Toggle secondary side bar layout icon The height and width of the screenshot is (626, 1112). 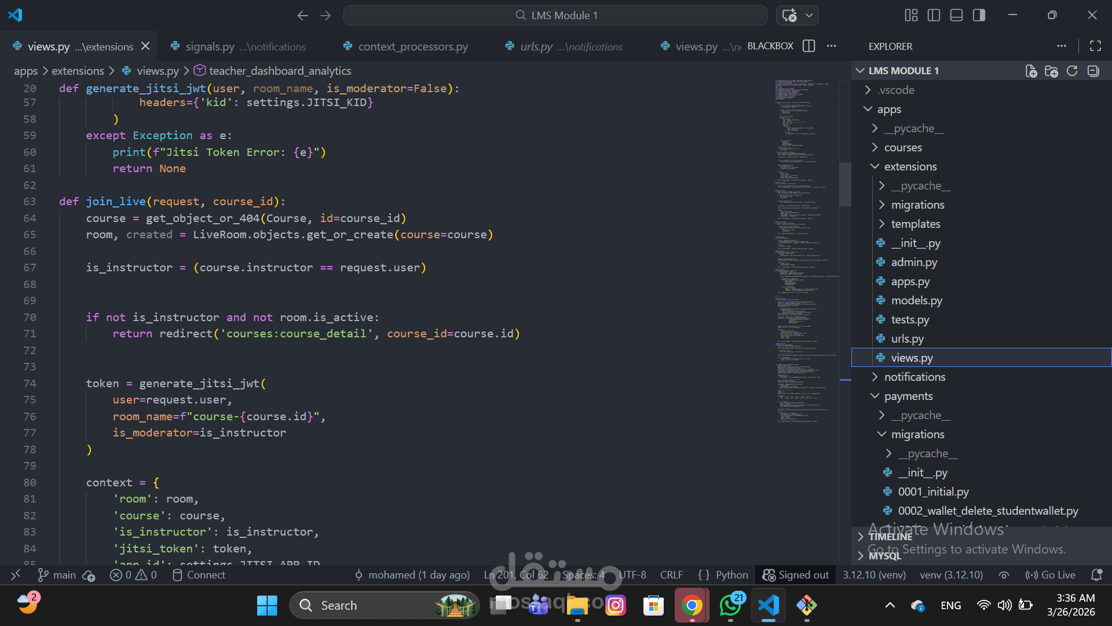[979, 15]
